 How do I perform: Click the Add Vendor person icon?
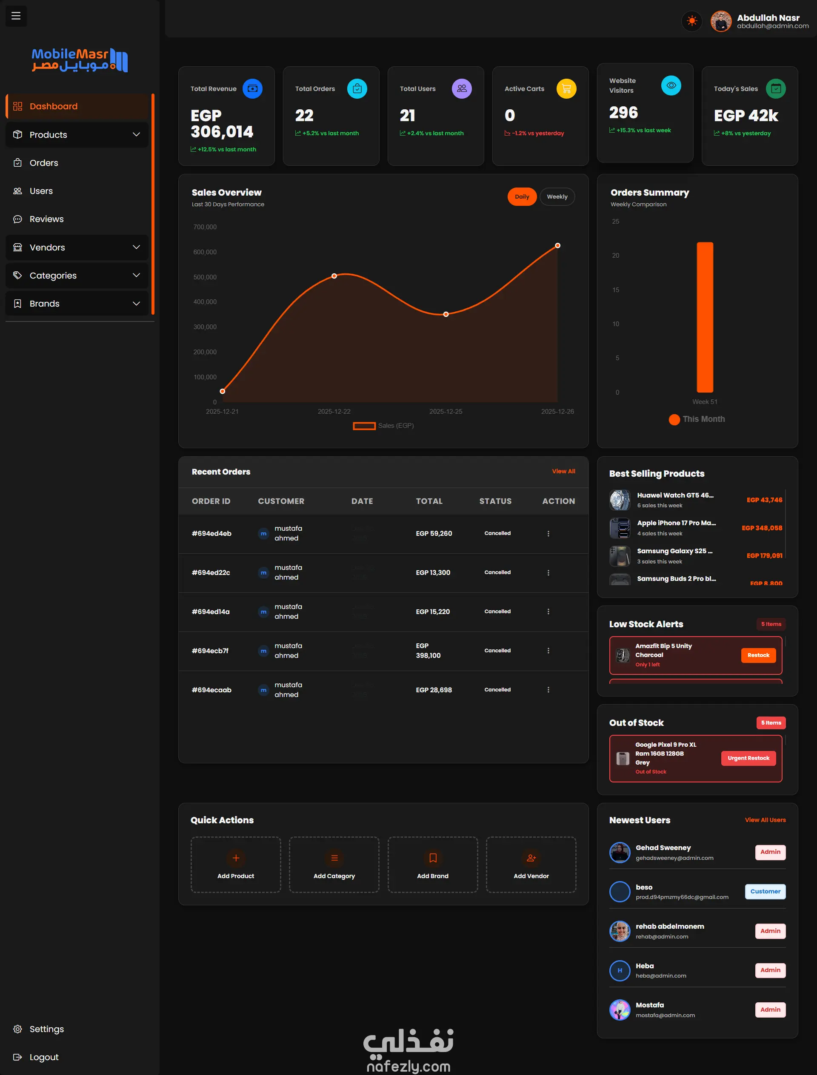click(x=531, y=858)
